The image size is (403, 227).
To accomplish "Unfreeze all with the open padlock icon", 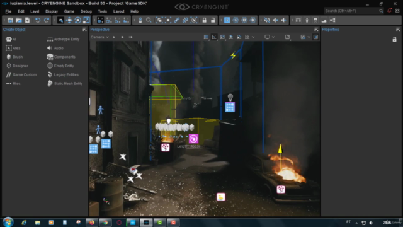I will pyautogui.click(x=213, y=20).
